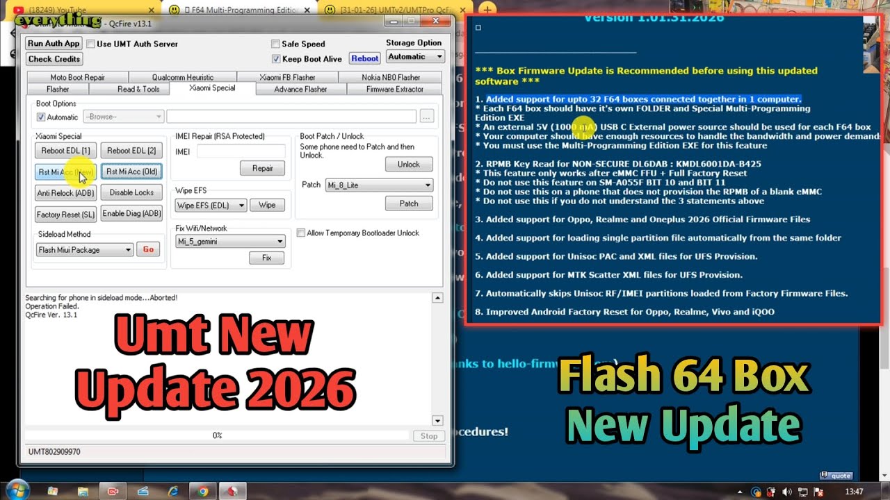Click Rst Mi Acc (New) button
The image size is (890, 500).
click(65, 172)
